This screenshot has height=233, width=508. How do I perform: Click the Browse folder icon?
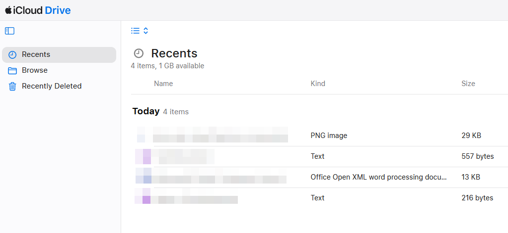click(12, 71)
